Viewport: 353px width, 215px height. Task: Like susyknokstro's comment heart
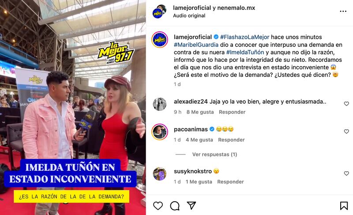pyautogui.click(x=346, y=173)
